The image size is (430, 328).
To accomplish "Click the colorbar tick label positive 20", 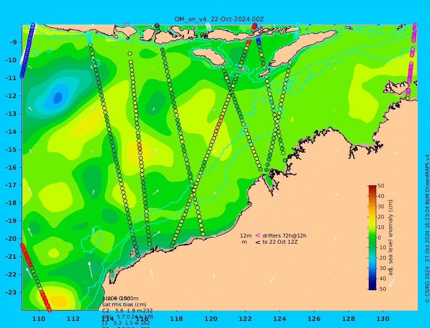I will pos(381,217).
